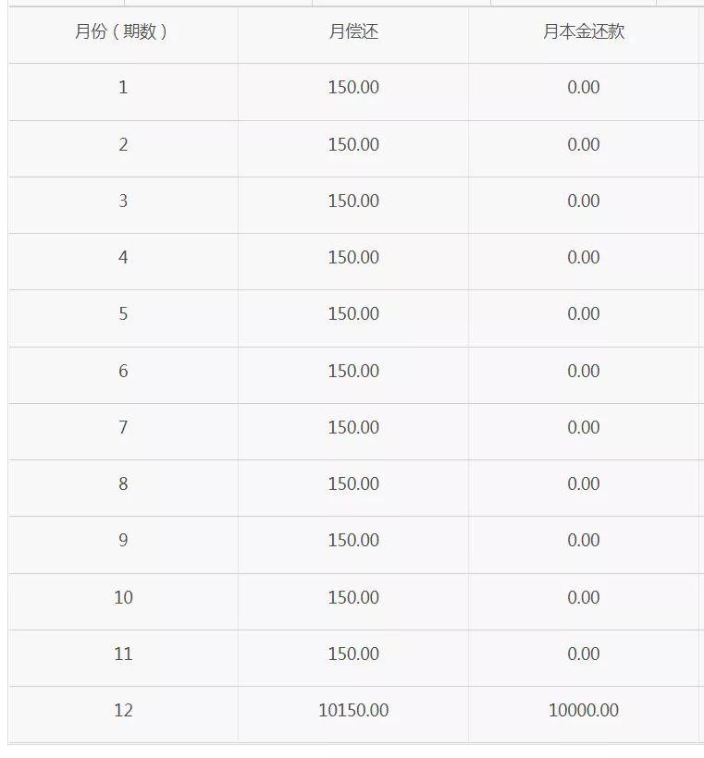The width and height of the screenshot is (704, 758).
Task: Select period 6 row number
Action: [123, 371]
